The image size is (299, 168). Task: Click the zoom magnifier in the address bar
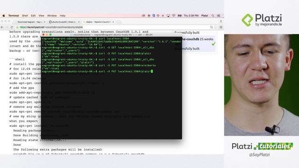point(212,27)
